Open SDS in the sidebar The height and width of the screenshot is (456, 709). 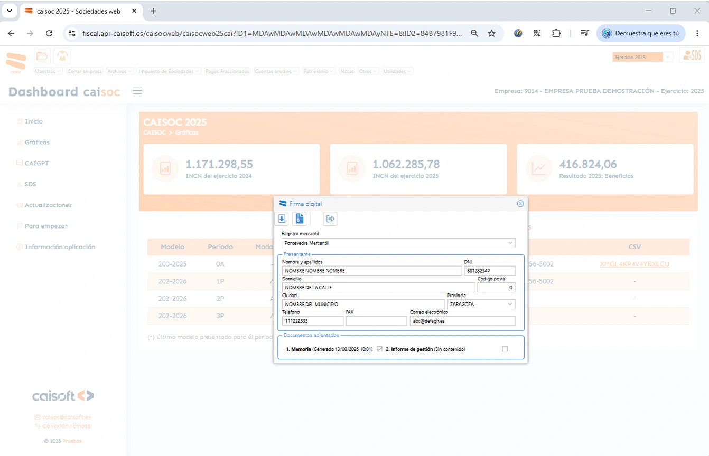point(26,184)
